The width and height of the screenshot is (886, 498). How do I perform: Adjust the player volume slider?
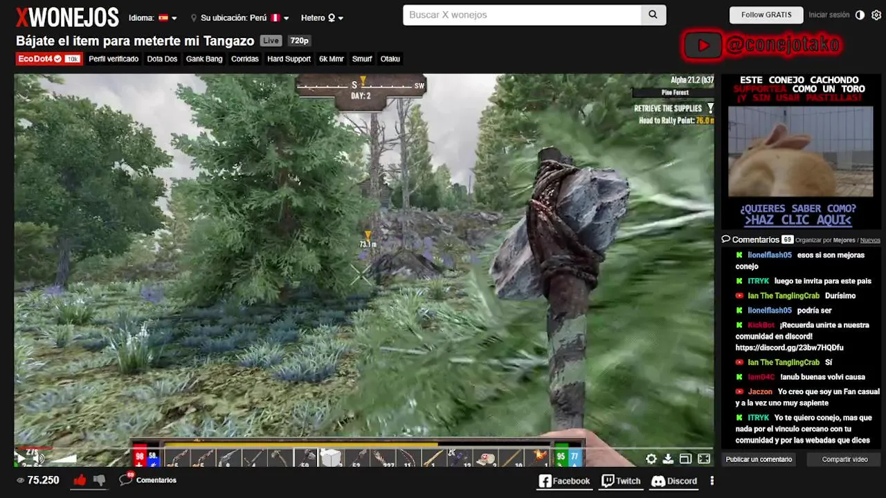[64, 458]
